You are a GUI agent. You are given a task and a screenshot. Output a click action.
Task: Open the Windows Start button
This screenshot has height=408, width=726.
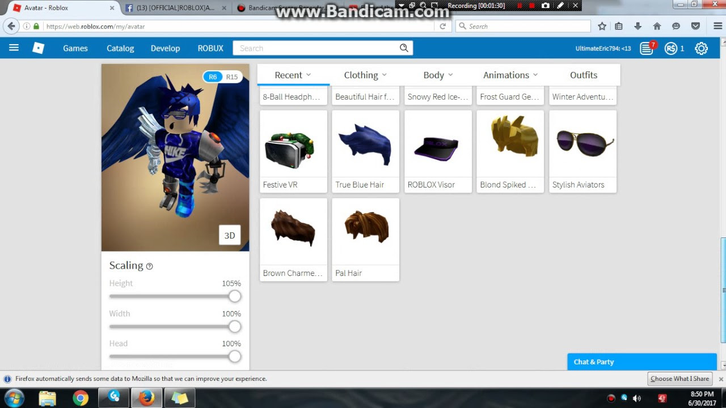coord(14,398)
